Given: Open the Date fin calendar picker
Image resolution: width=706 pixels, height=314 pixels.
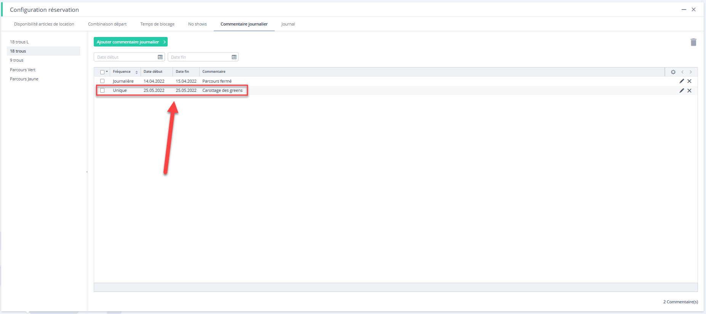Looking at the screenshot, I should (234, 57).
